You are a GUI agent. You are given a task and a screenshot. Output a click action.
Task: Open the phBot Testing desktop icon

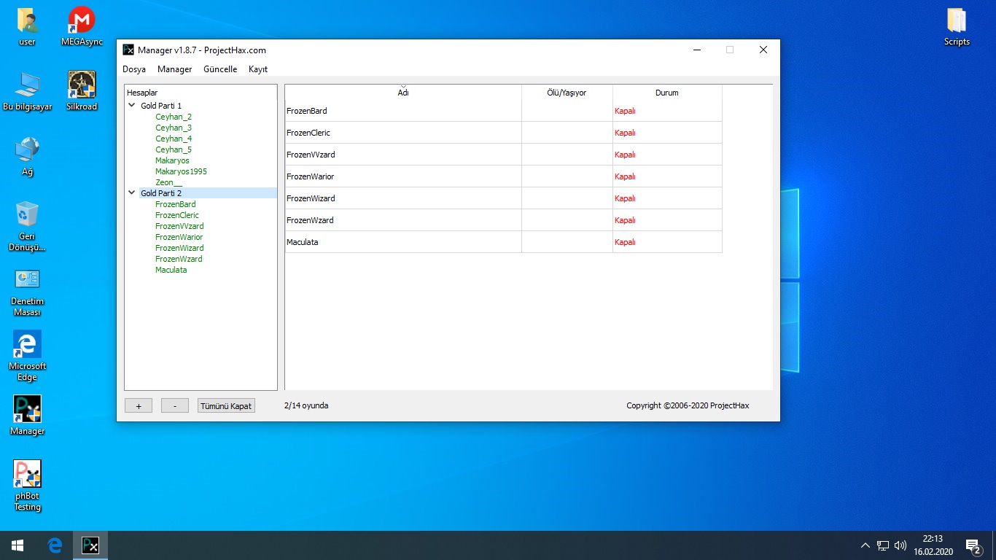[28, 475]
